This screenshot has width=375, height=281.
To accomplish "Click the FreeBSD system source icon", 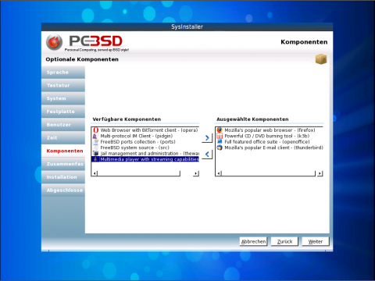I will pos(96,148).
